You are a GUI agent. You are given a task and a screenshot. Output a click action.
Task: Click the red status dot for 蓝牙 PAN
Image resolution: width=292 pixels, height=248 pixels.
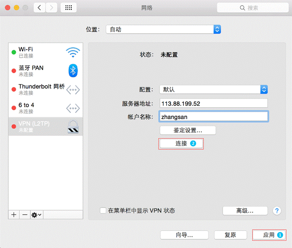pos(14,70)
